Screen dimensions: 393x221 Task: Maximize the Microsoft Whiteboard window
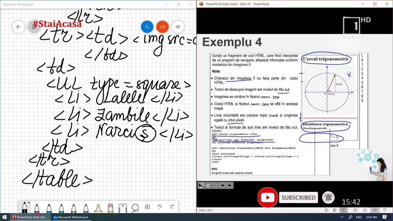click(179, 4)
